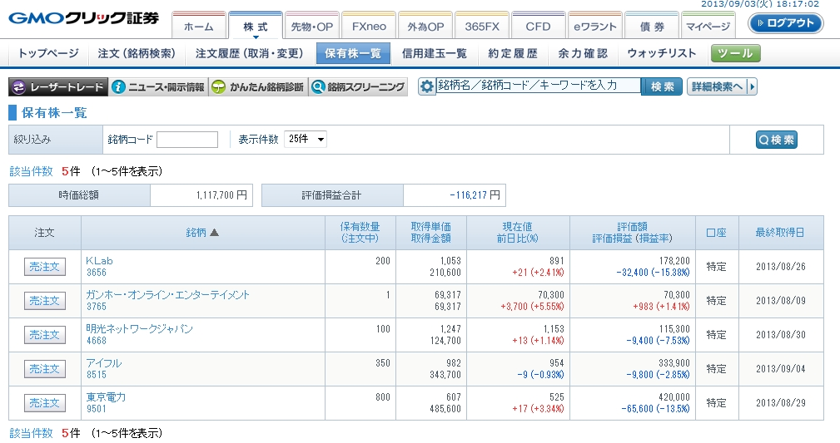Open 銘柄スクリーニング search tool

click(x=357, y=86)
